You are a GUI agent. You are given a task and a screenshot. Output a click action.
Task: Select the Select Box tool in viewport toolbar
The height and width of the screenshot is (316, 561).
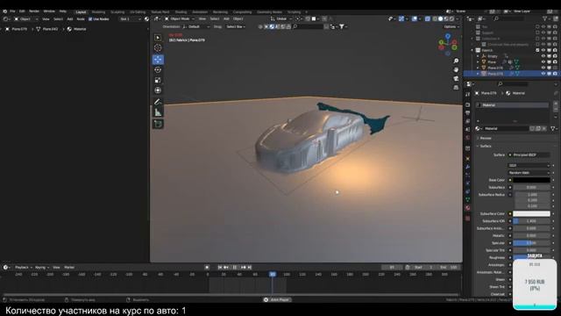(x=158, y=38)
